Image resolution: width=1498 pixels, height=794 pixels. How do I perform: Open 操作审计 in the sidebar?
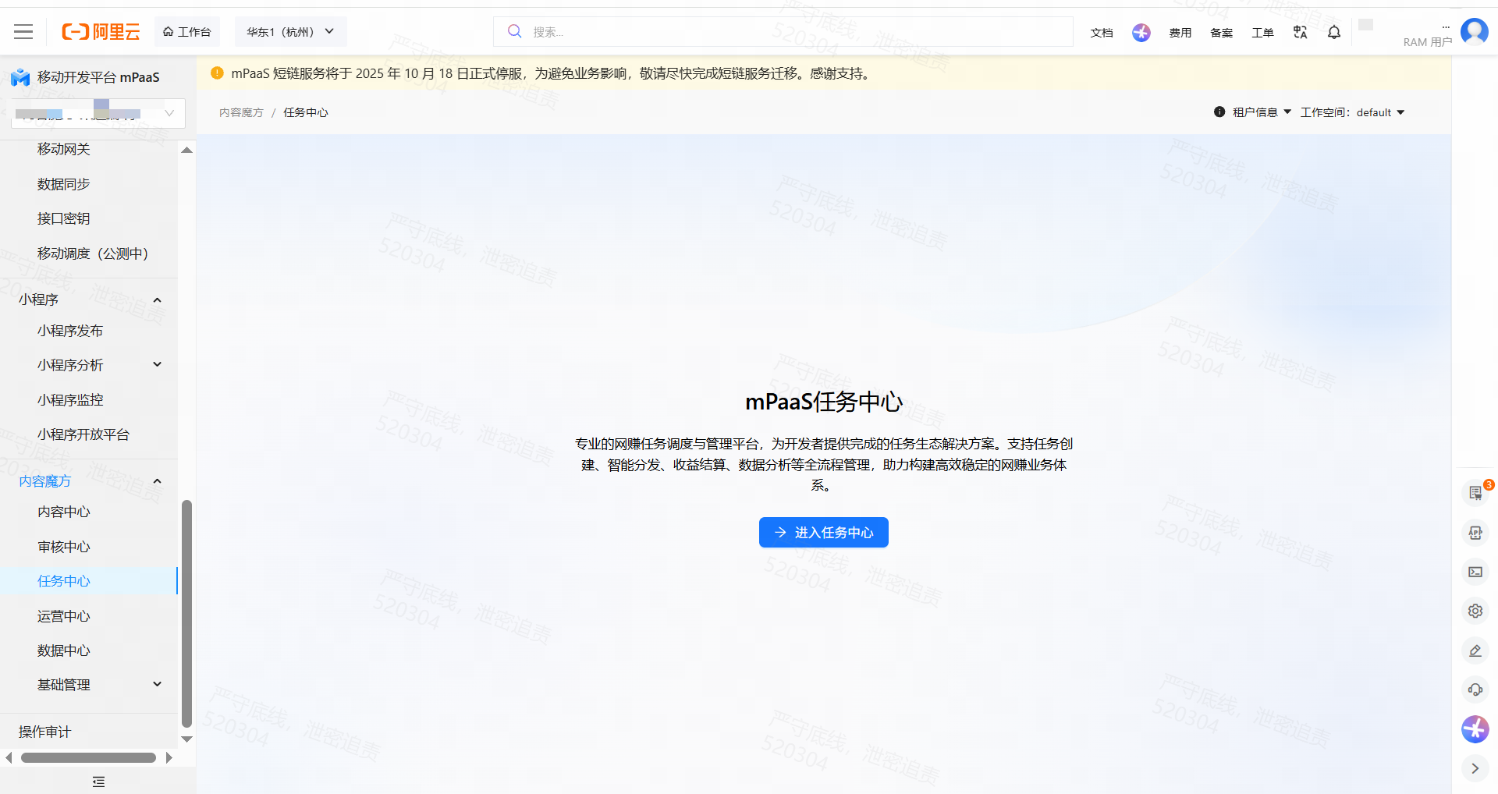44,732
